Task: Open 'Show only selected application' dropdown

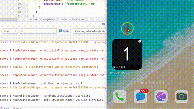Action: pyautogui.click(x=90, y=31)
